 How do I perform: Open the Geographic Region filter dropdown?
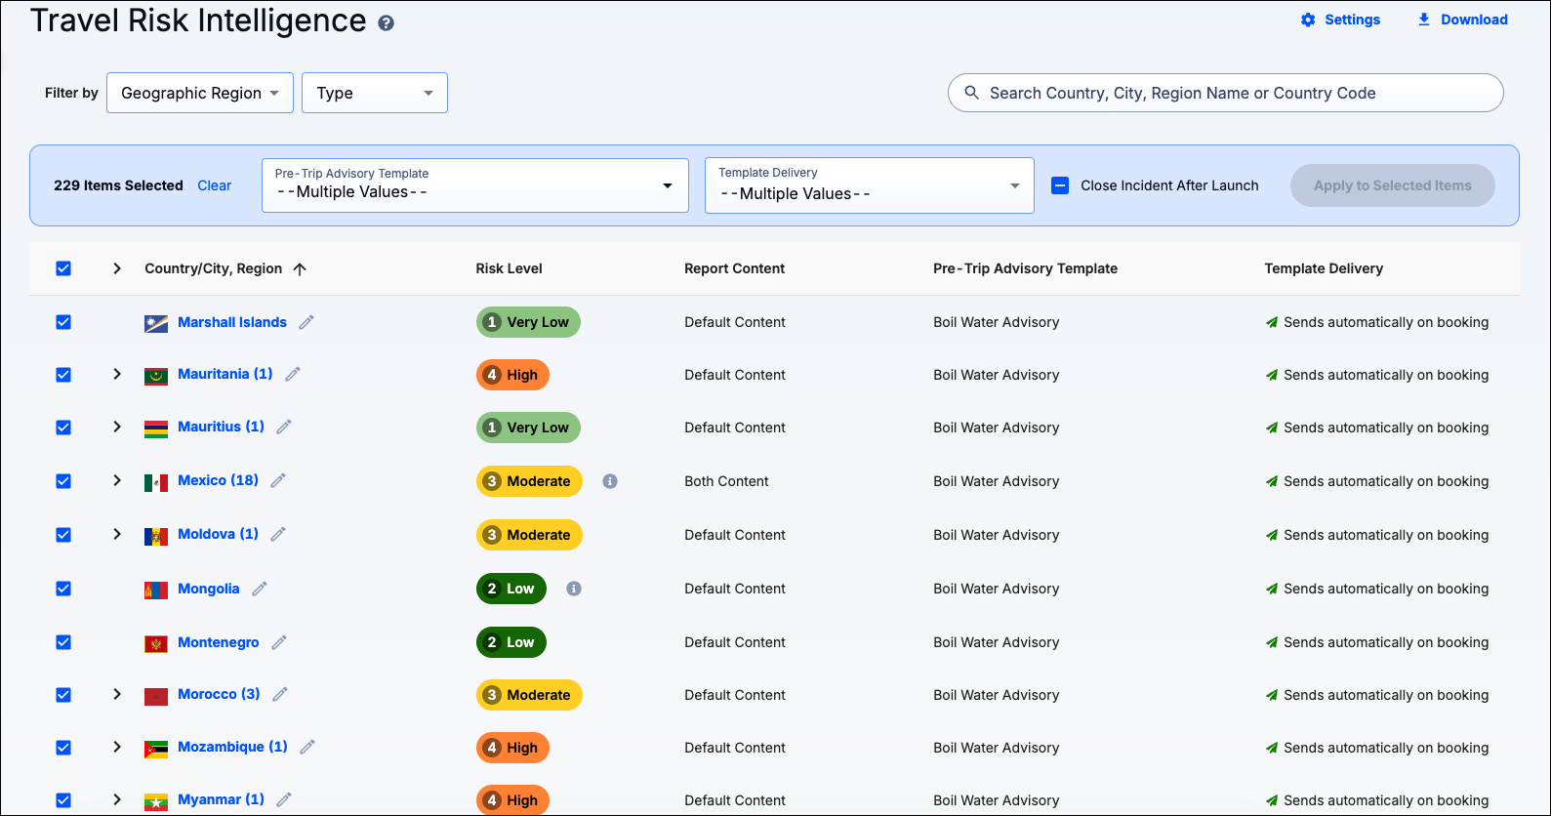pyautogui.click(x=200, y=93)
